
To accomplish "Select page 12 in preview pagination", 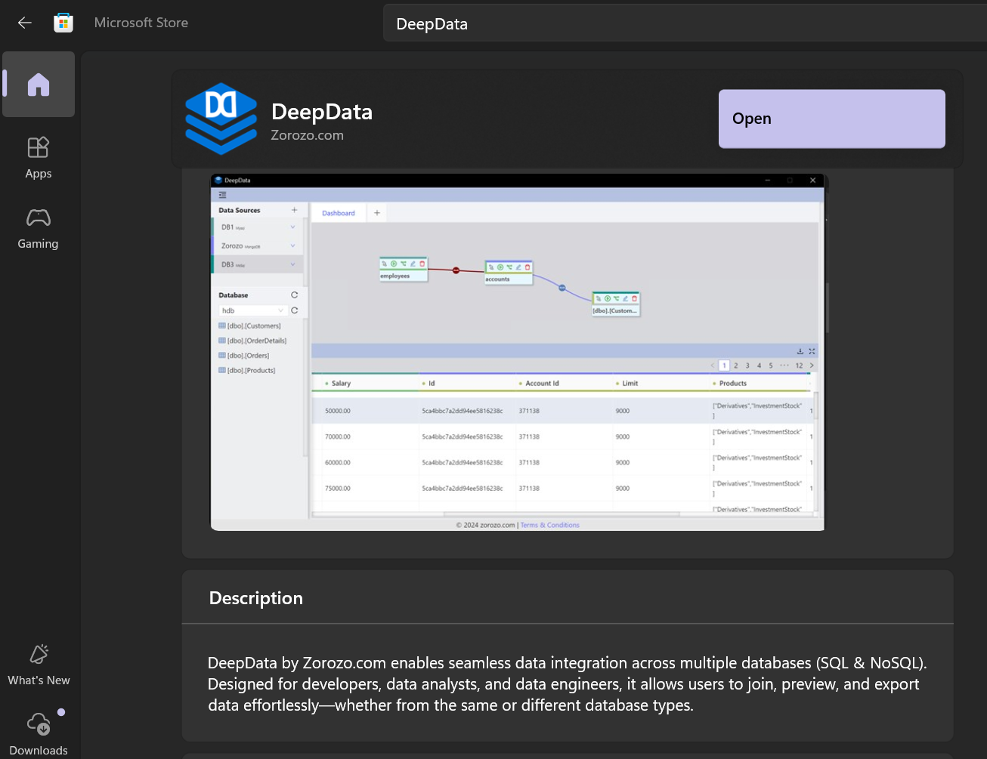I will [799, 366].
